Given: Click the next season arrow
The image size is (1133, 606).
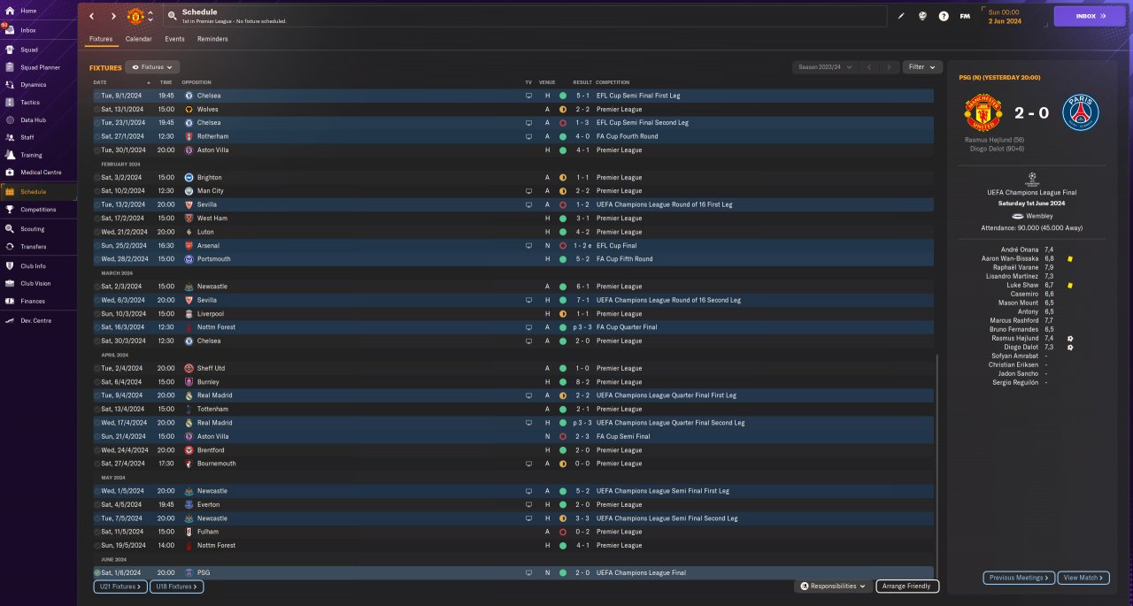Looking at the screenshot, I should tap(890, 67).
